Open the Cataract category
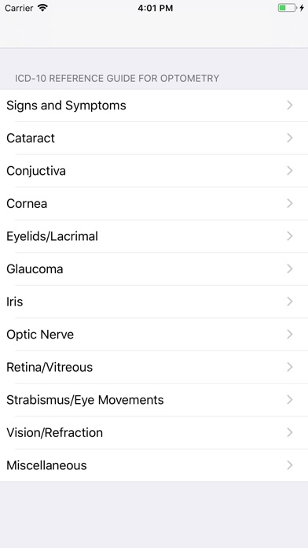Viewport: 308px width, 548px height. tap(154, 138)
